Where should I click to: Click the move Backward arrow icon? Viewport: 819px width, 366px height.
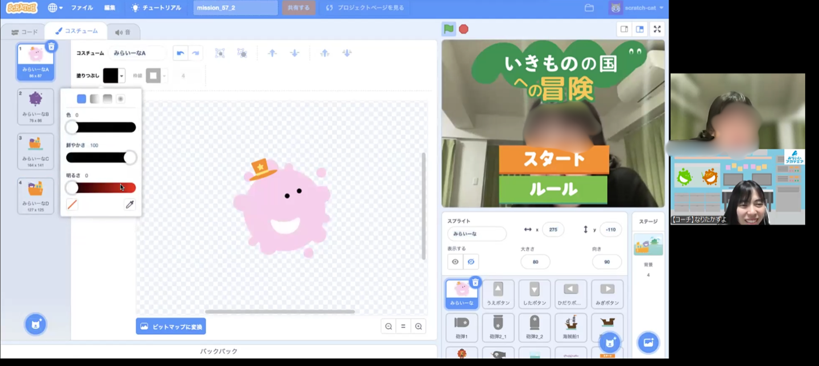(295, 53)
